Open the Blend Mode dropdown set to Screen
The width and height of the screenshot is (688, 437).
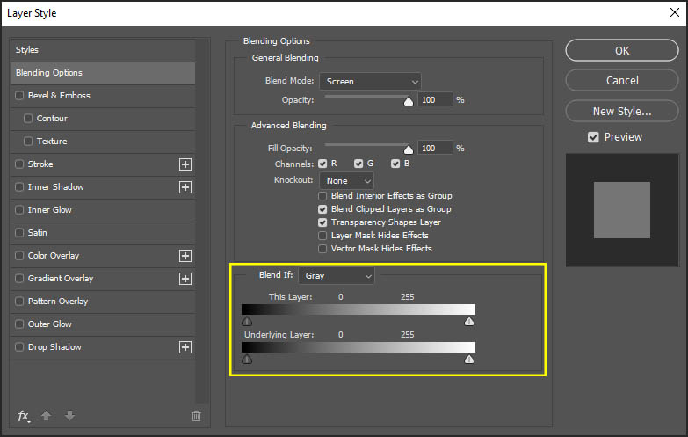370,82
